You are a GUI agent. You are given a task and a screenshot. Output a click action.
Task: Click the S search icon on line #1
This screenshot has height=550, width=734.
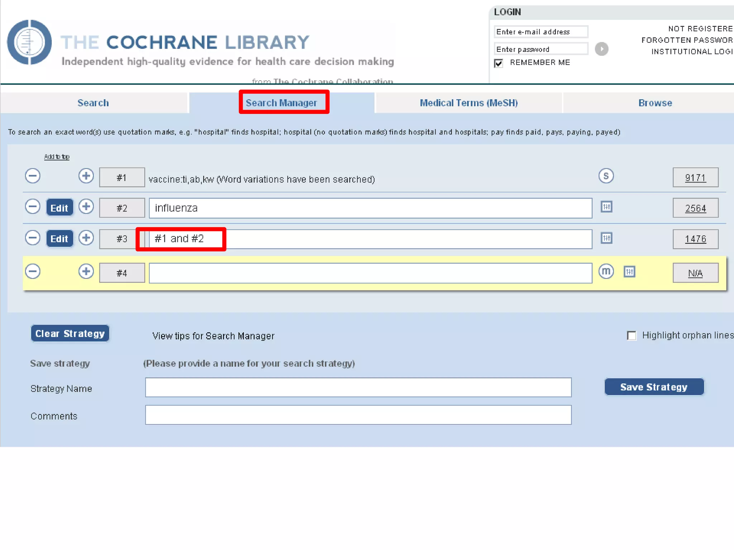coord(606,176)
